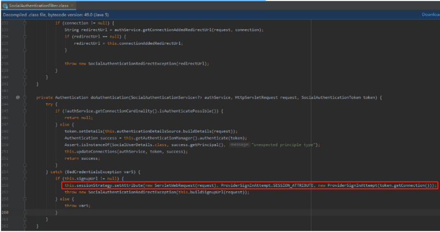Click 'return success;' on line 252
This screenshot has height=232, width=440.
82,158
